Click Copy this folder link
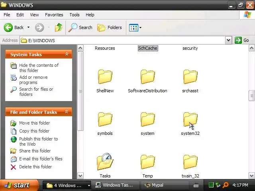Screen dimensions: 255x191 click(x=34, y=131)
